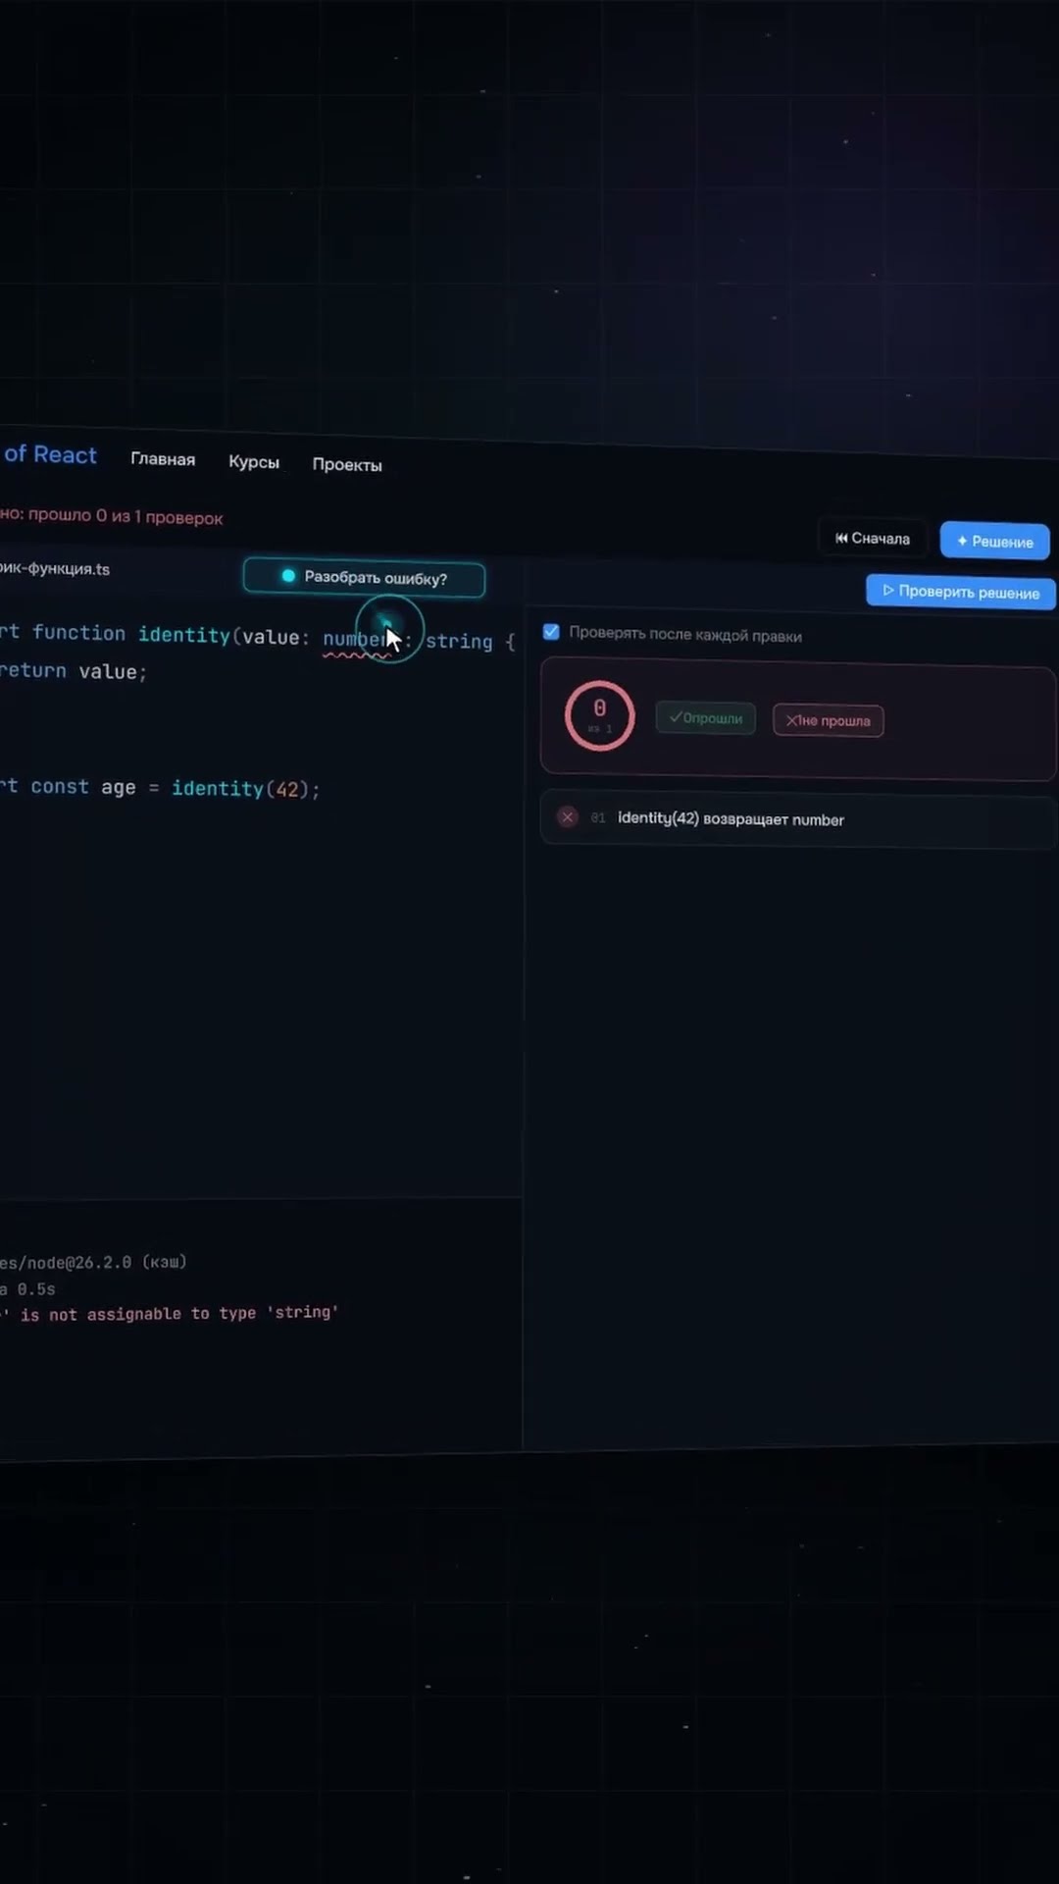Open the 'identity(42) возвращает number' test row
Screen dimensions: 1059x1884
point(797,819)
